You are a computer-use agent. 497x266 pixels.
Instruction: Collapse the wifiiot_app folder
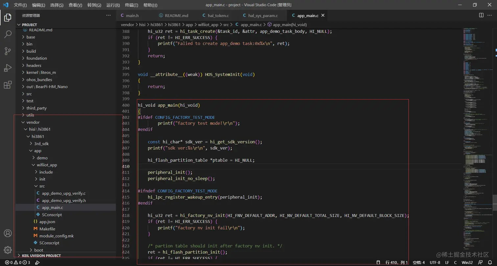point(66,165)
